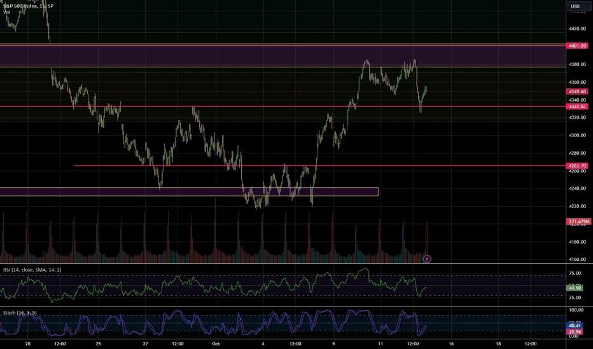Click the 4420.00 price axis label
The height and width of the screenshot is (349, 593).
[577, 29]
